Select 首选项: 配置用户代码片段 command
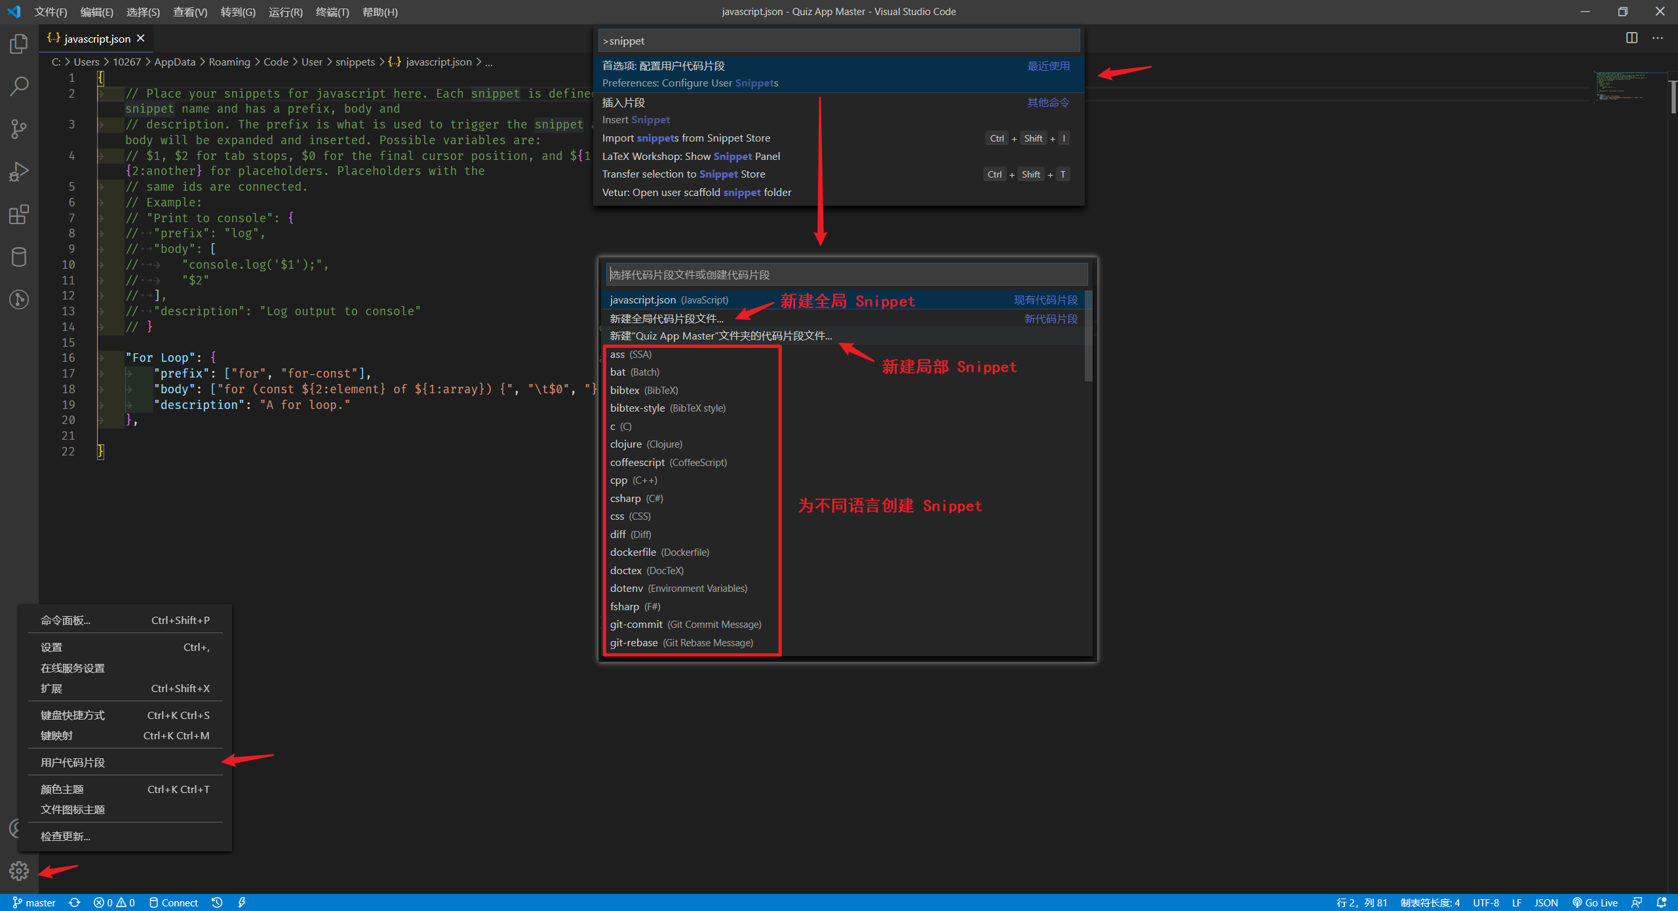The height and width of the screenshot is (911, 1678). click(x=838, y=74)
